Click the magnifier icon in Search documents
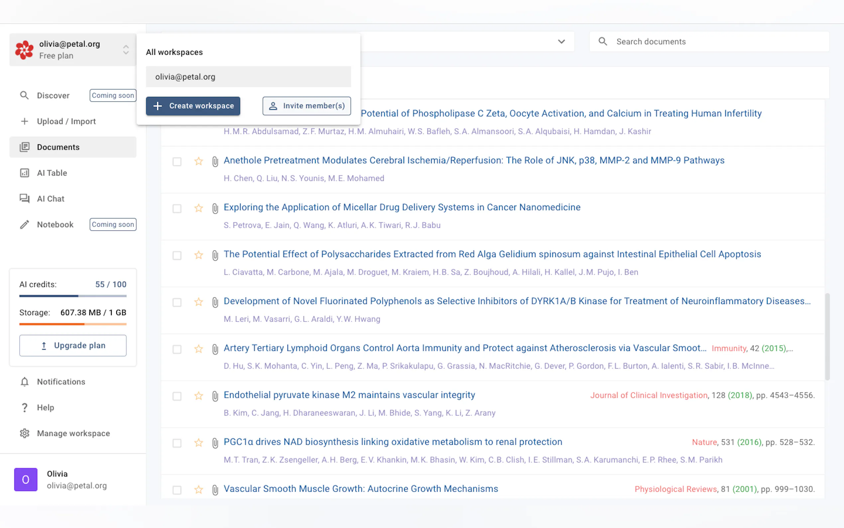This screenshot has height=528, width=844. 602,42
